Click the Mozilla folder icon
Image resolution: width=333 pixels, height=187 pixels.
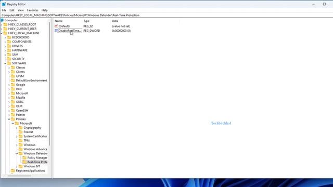point(13,98)
